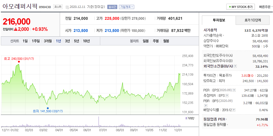Screen dimensions: 273x136
Task: Click 시가총액 value 12조 6,270억원
Action: point(256,30)
